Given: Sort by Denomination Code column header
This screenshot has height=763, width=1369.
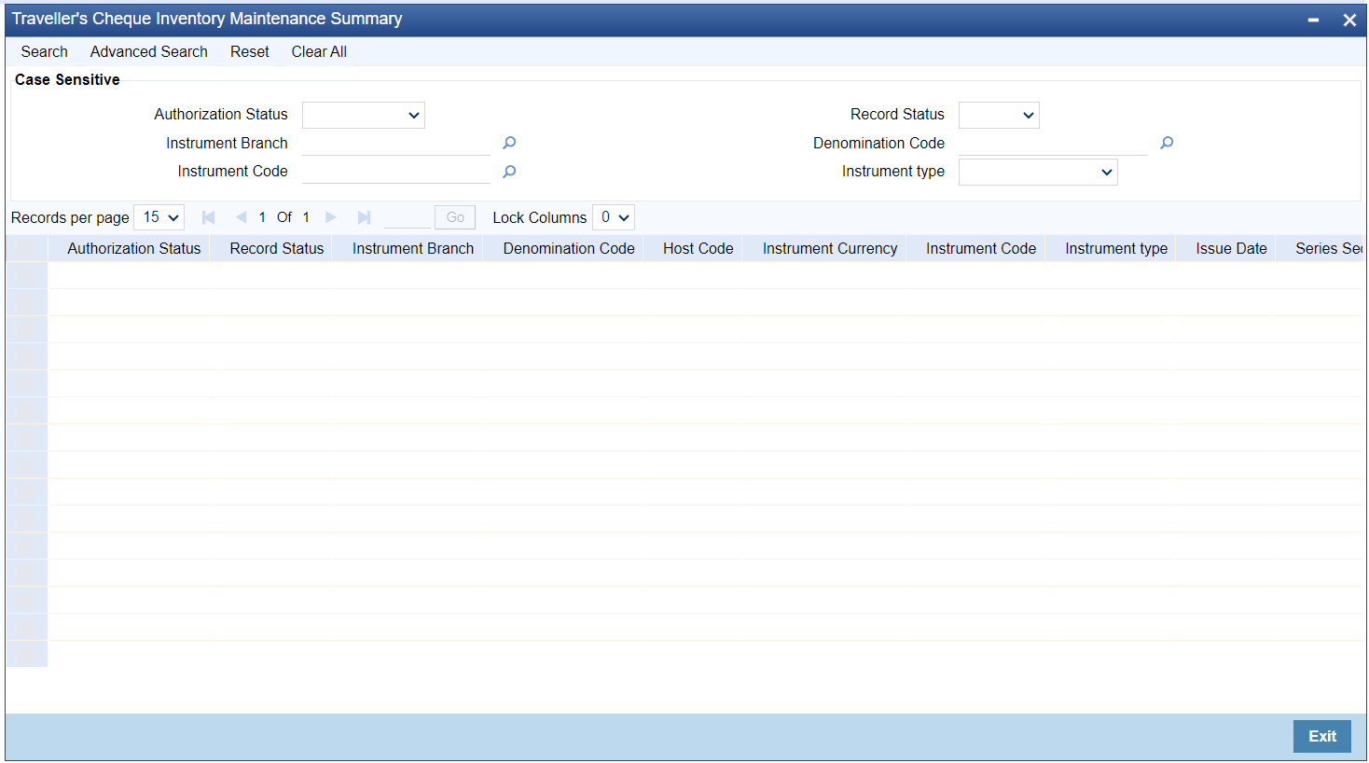Looking at the screenshot, I should (x=569, y=248).
